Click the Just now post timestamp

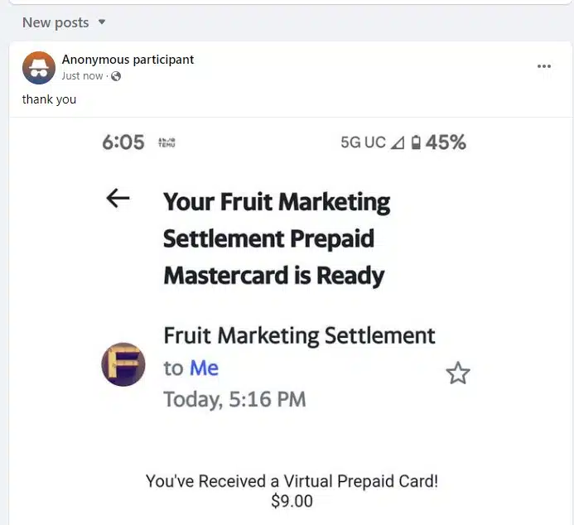(x=83, y=76)
